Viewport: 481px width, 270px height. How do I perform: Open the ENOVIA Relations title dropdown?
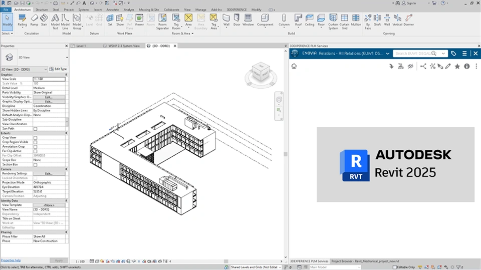coord(387,54)
